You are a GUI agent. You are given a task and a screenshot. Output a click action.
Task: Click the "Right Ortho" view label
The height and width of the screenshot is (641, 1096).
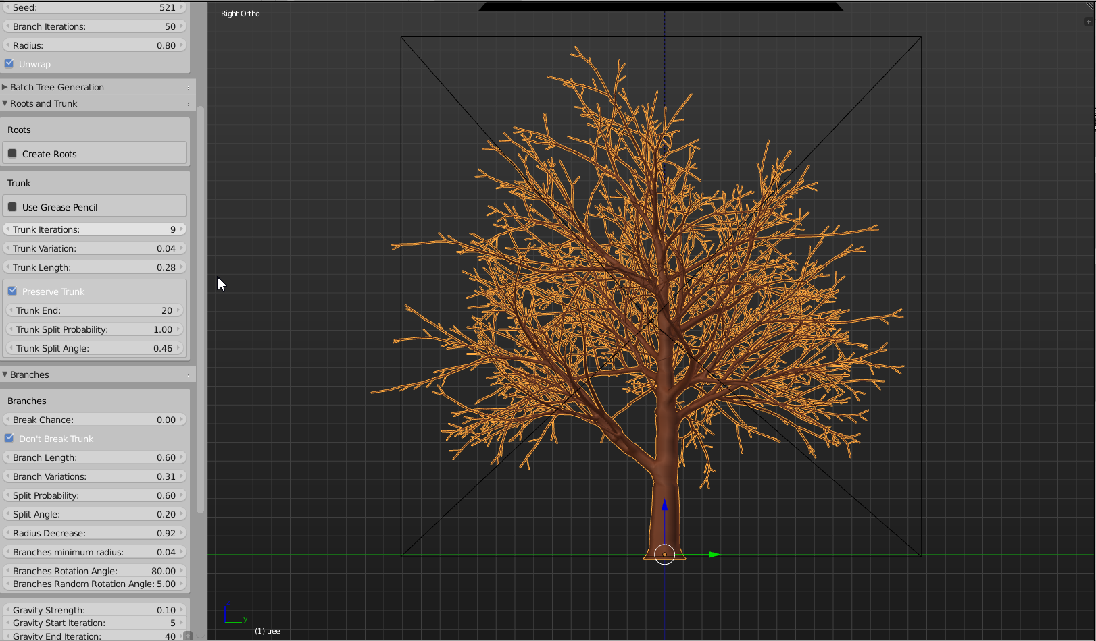241,13
